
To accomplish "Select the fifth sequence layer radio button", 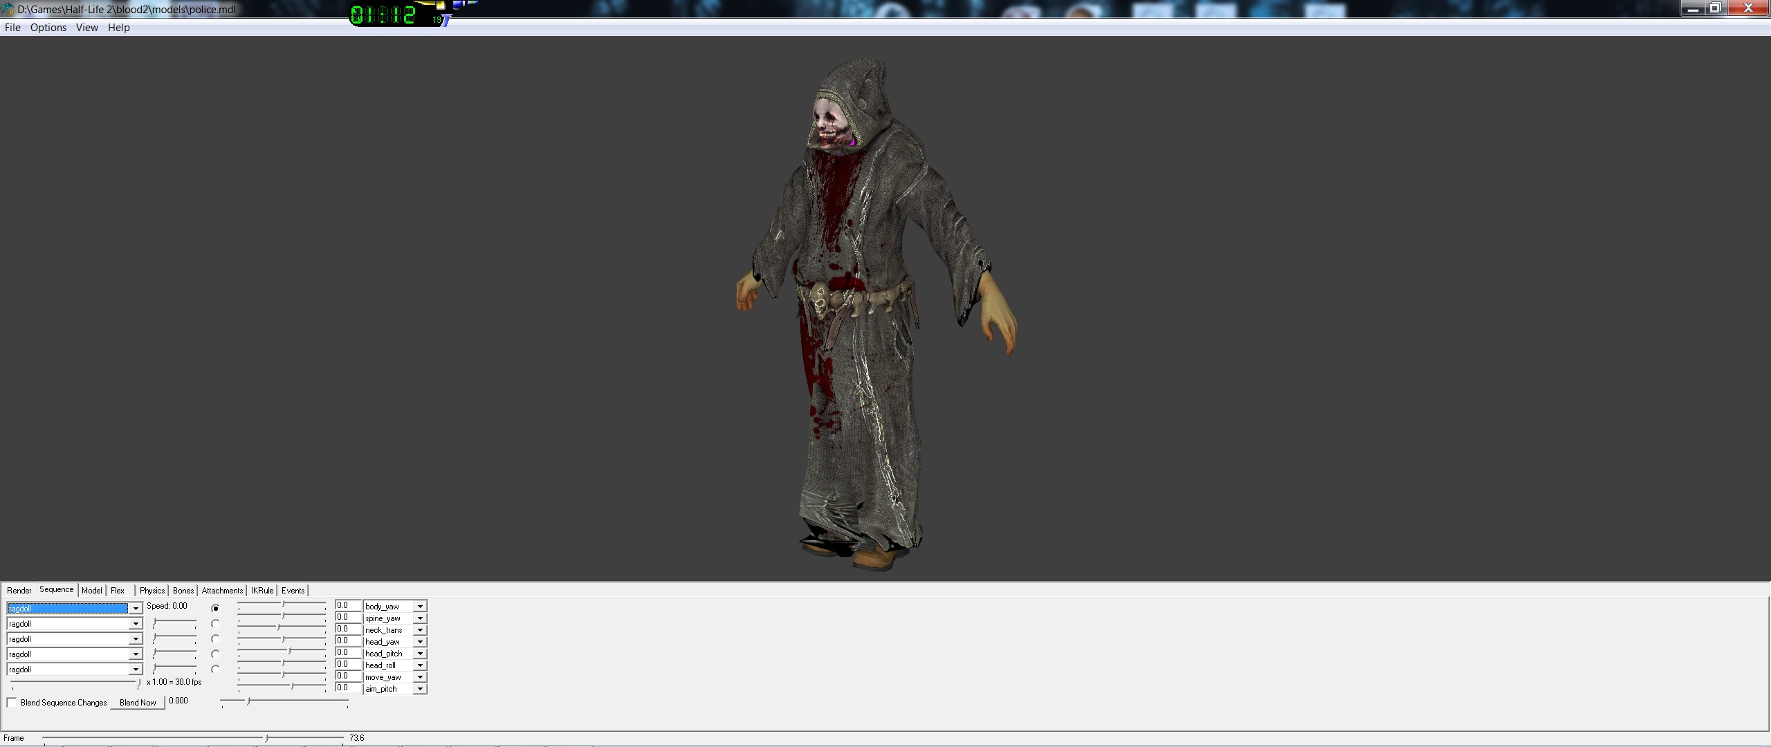I will (216, 670).
